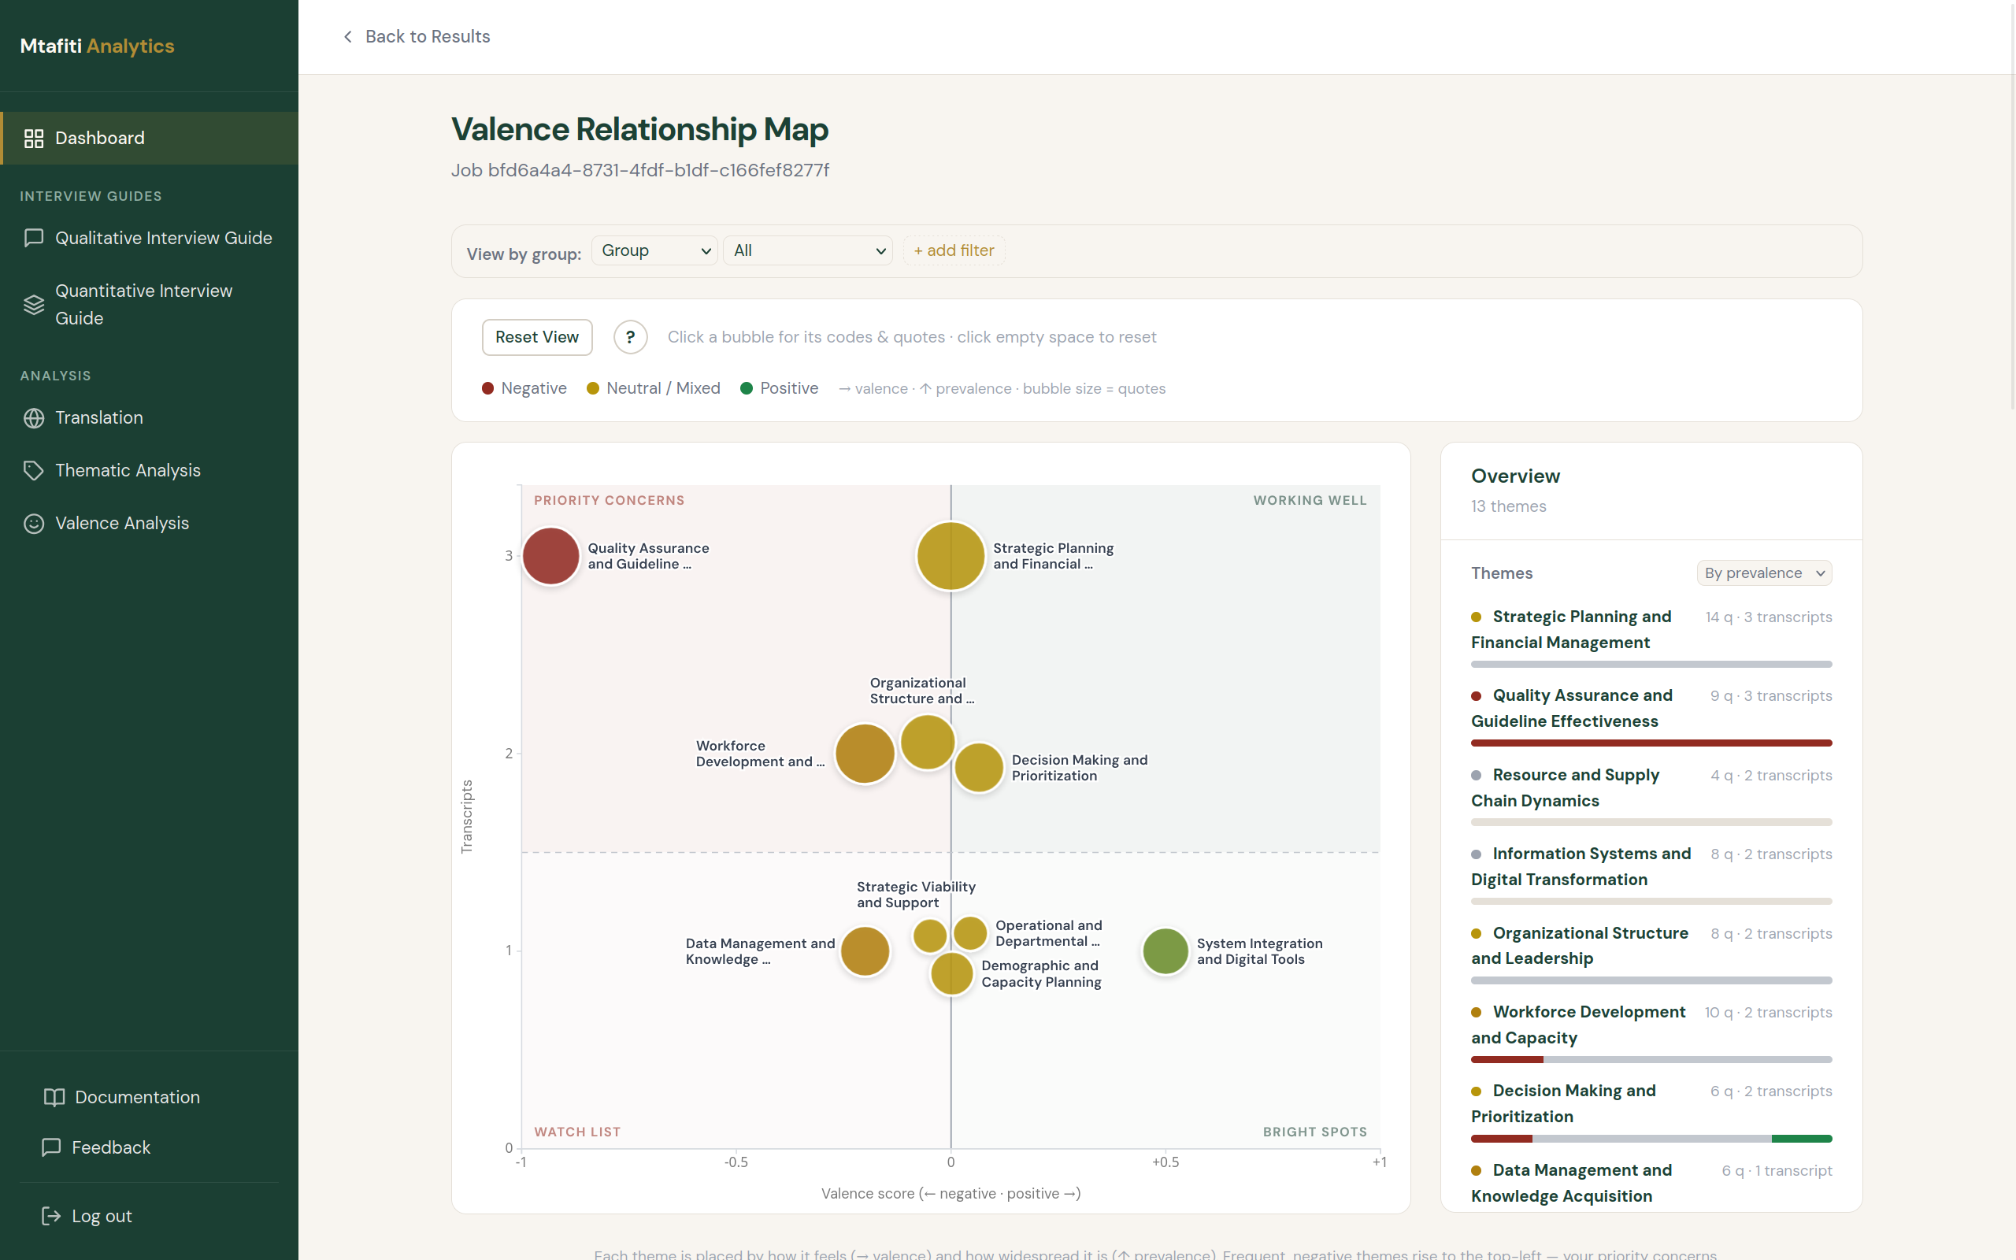Select the Data Management and Knowledge bubble
Viewport: 2016px width, 1260px height.
(x=865, y=951)
